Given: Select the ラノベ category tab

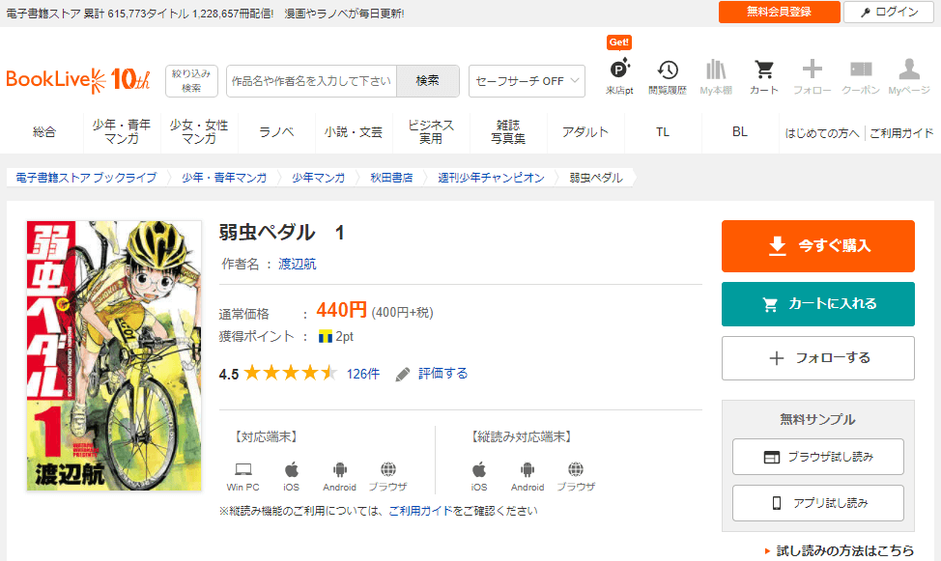Looking at the screenshot, I should (276, 132).
